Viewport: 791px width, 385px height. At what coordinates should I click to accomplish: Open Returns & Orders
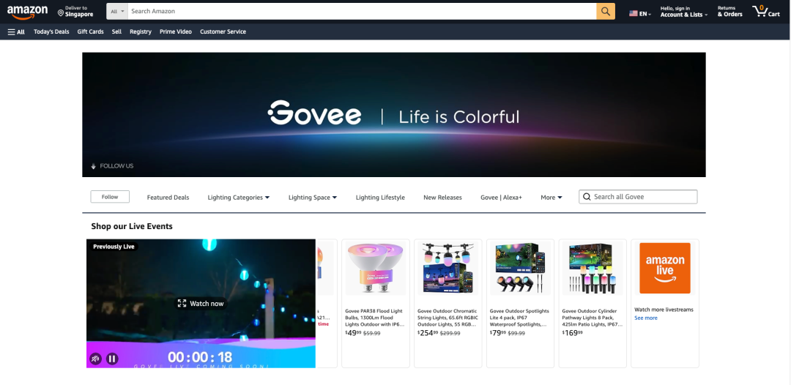(730, 12)
